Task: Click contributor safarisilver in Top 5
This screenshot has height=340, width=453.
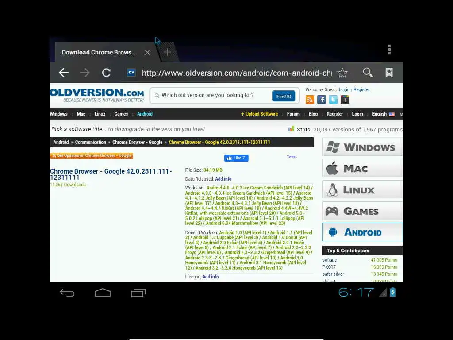Action: click(x=333, y=274)
